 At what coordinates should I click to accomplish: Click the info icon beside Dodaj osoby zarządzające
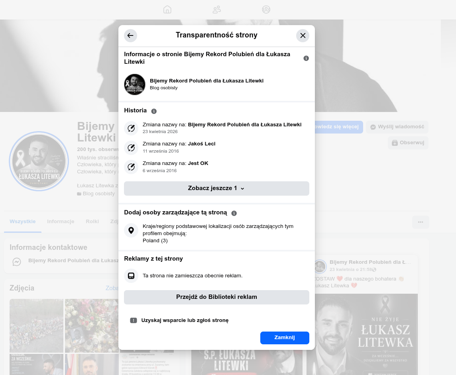tap(234, 213)
